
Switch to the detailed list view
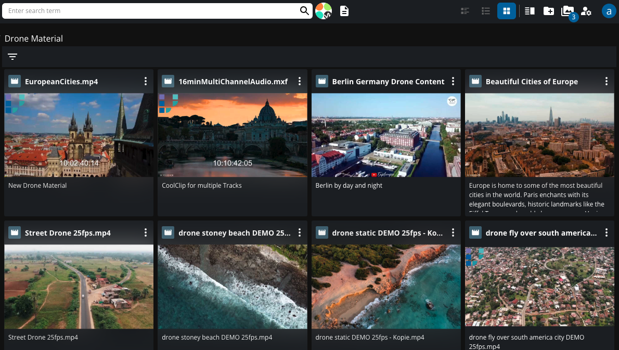465,11
